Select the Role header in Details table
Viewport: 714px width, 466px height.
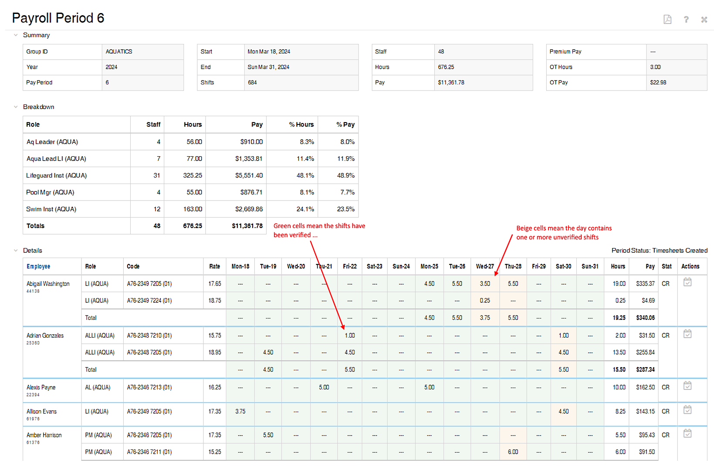coord(91,266)
